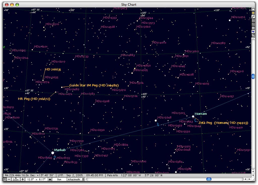Click the Sky Chart window title
Image resolution: width=258 pixels, height=185 pixels.
click(129, 5)
